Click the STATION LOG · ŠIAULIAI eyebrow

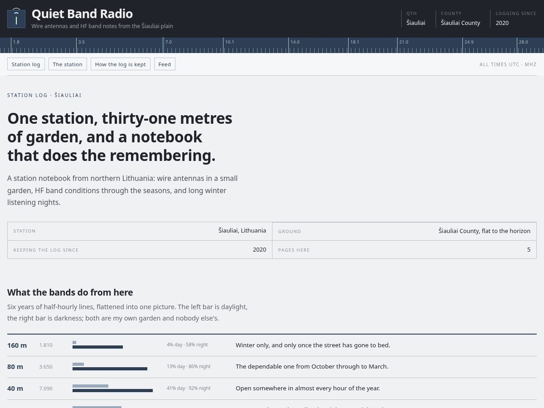[44, 95]
